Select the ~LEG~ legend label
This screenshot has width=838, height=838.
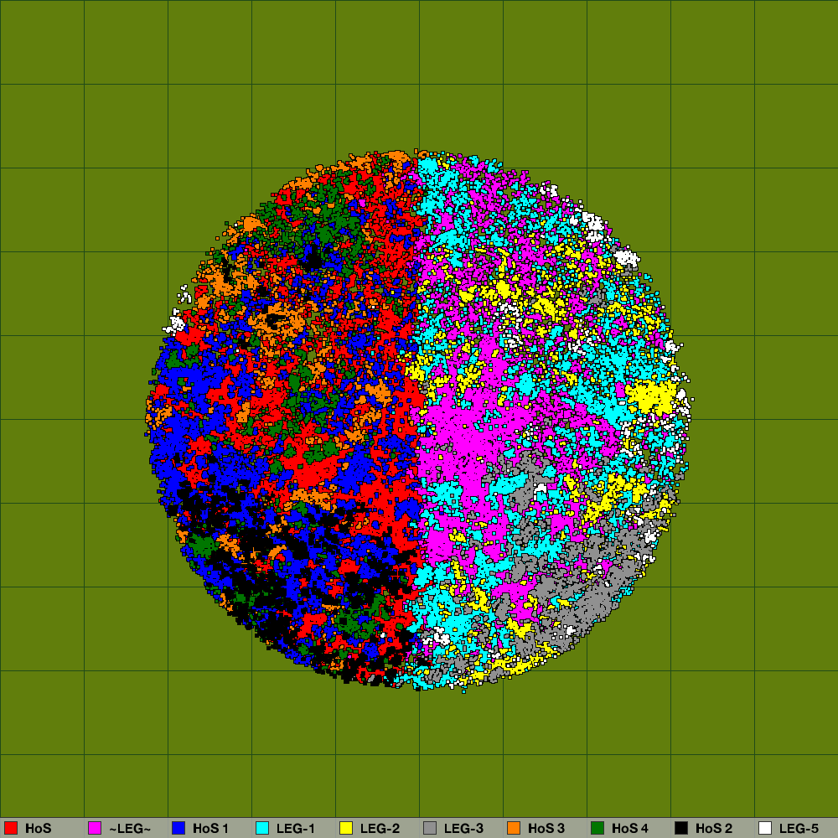click(x=130, y=829)
